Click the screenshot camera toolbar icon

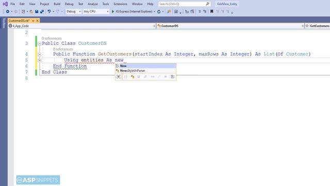176,11
